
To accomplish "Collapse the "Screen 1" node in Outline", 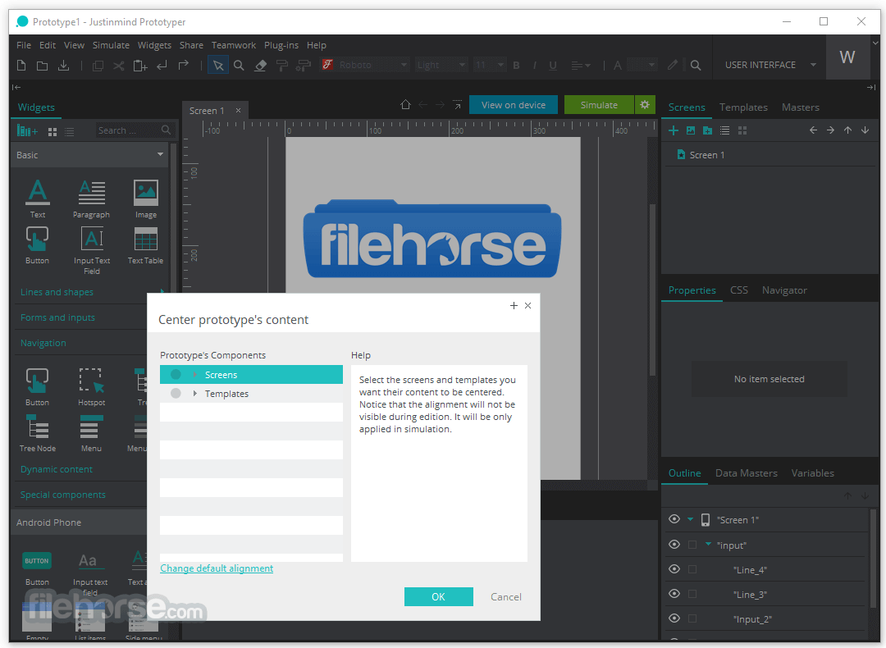I will tap(690, 519).
